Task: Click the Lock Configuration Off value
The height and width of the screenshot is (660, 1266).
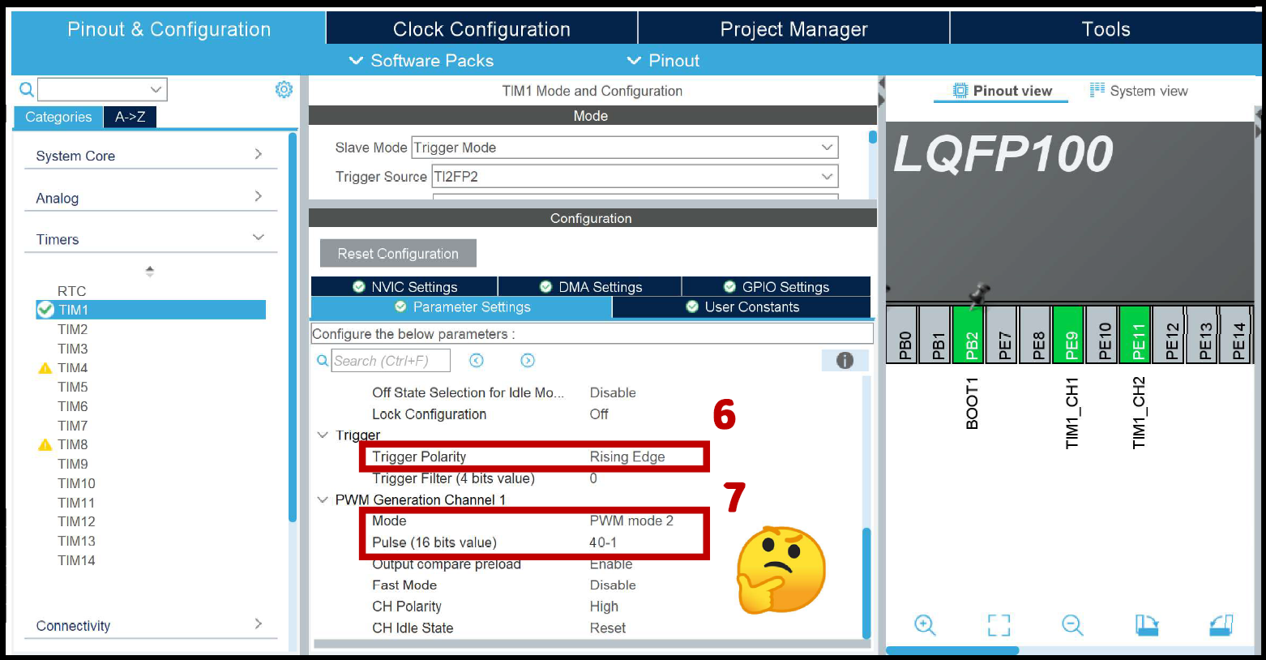Action: point(599,414)
